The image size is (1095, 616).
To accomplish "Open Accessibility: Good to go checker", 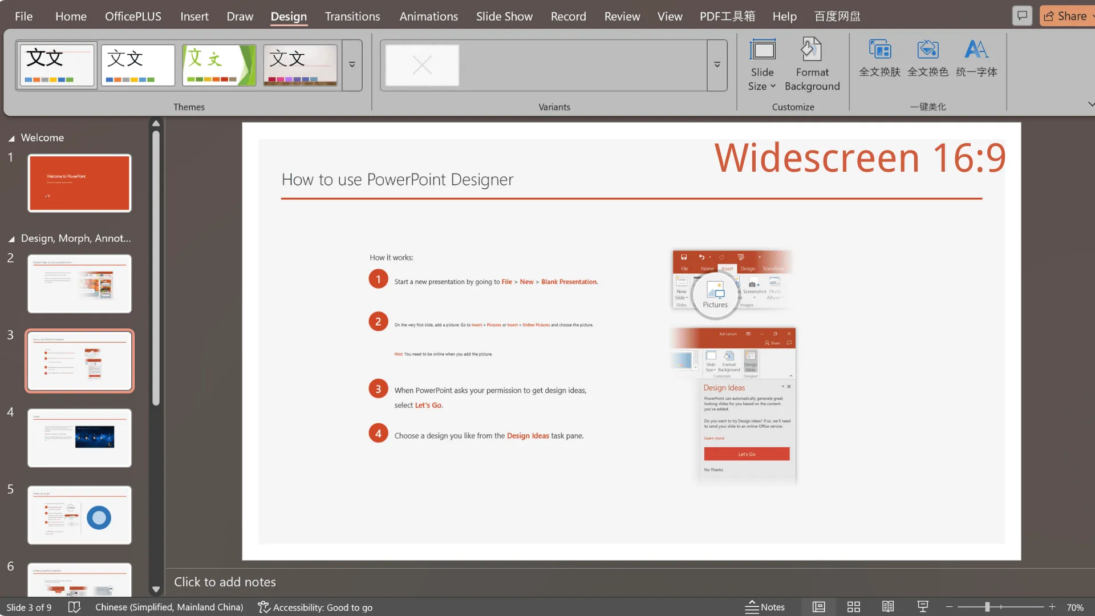I will pos(315,607).
